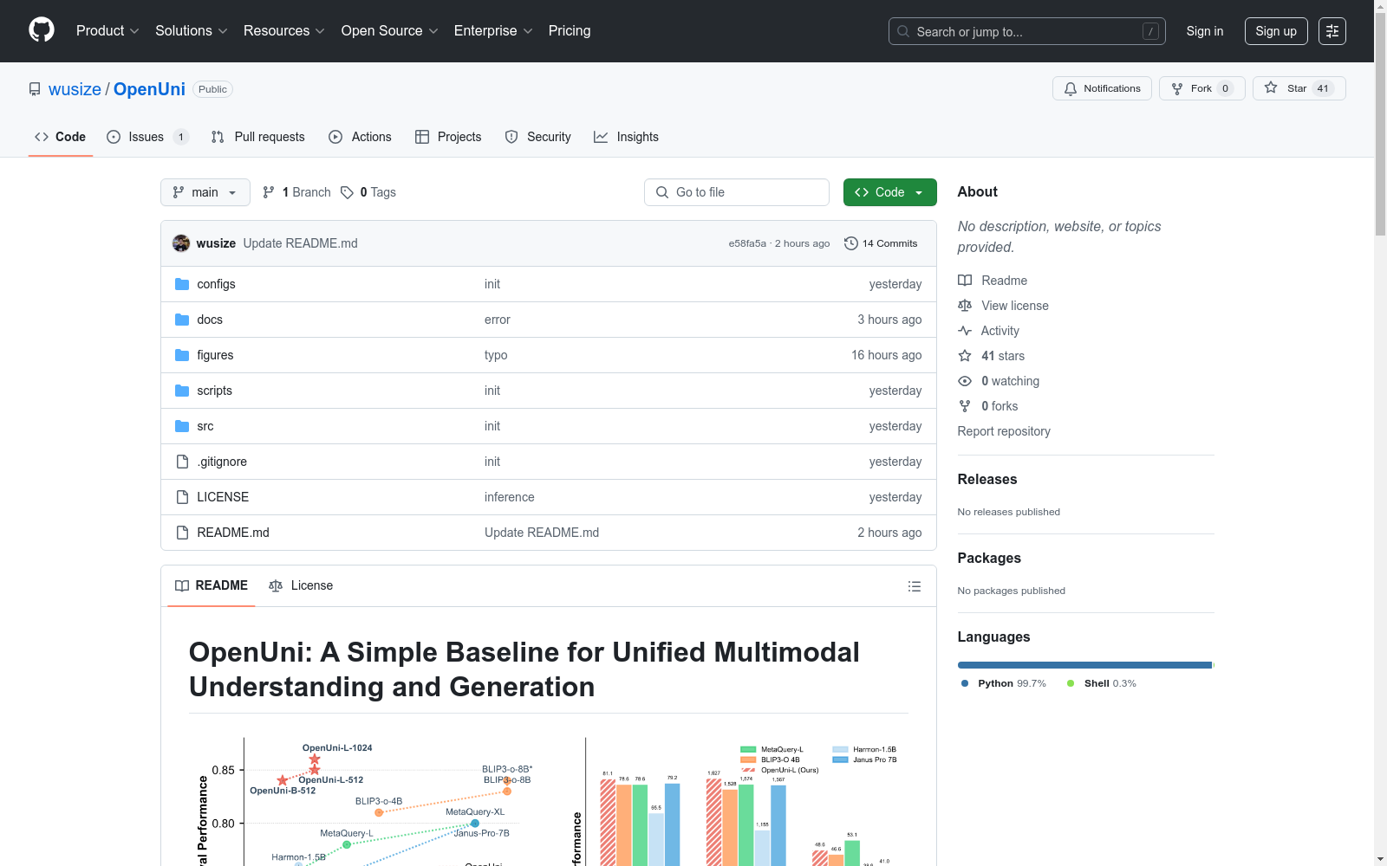Screen dimensions: 1387x866
Task: Click the magnifier icon in the header search
Action: click(903, 31)
